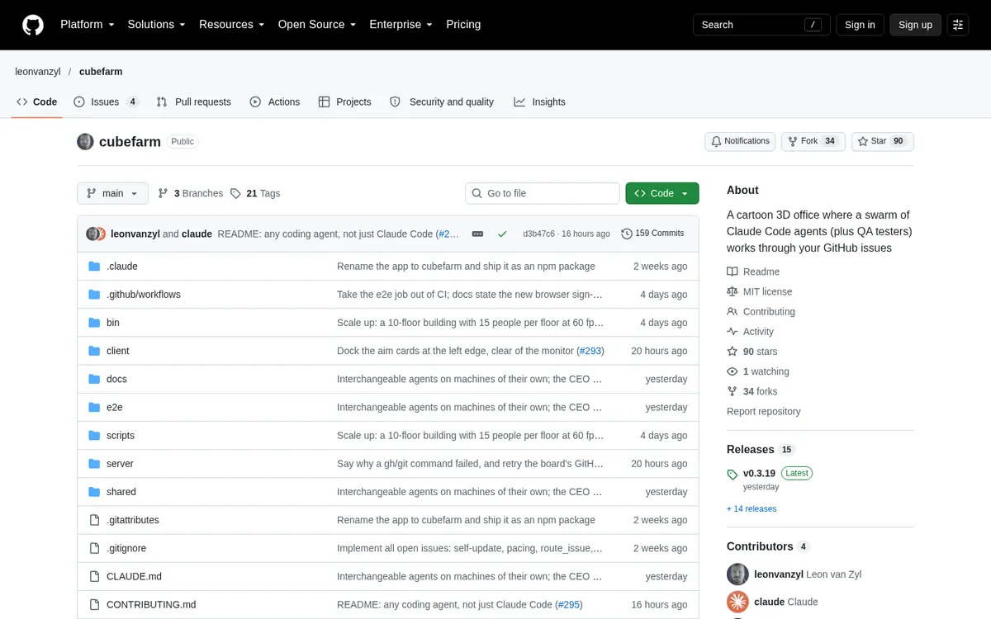Open the Projects tab
The image size is (991, 619).
[345, 102]
